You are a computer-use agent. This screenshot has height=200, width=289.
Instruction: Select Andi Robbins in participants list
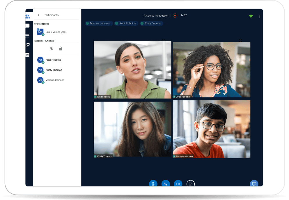click(53, 60)
